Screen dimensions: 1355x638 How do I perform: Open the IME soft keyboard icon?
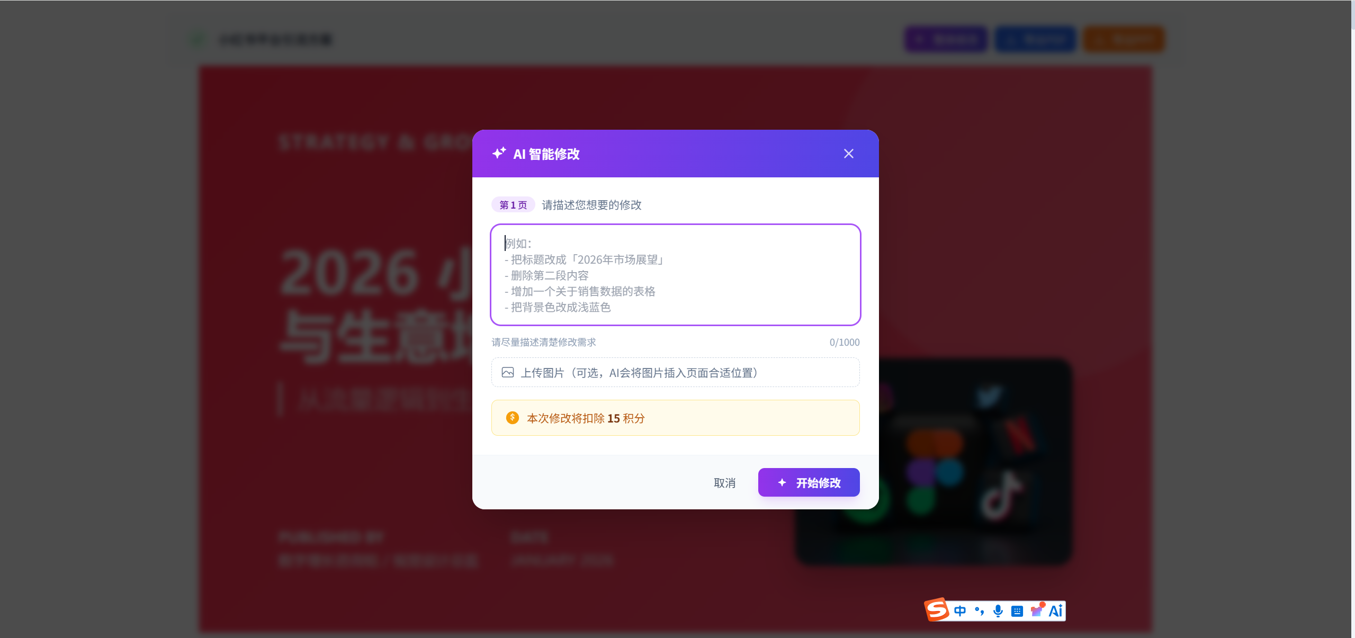[1017, 612]
